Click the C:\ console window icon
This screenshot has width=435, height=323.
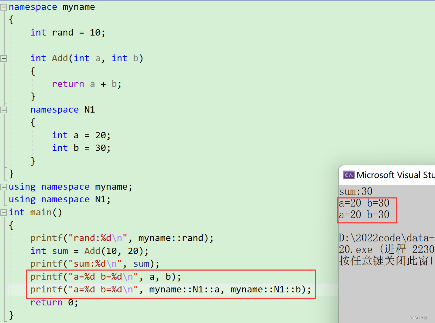tap(349, 175)
